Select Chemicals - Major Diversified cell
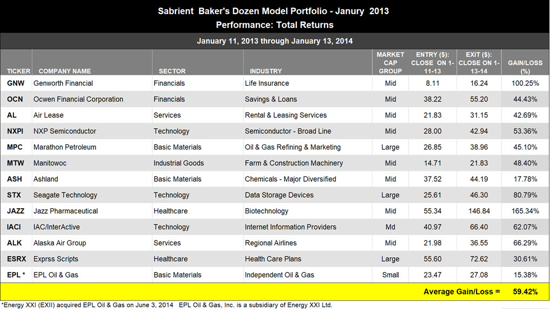 click(290, 180)
